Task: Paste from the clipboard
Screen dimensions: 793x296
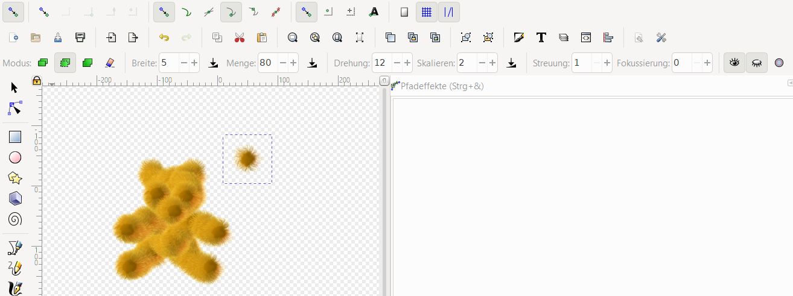Action: tap(262, 37)
